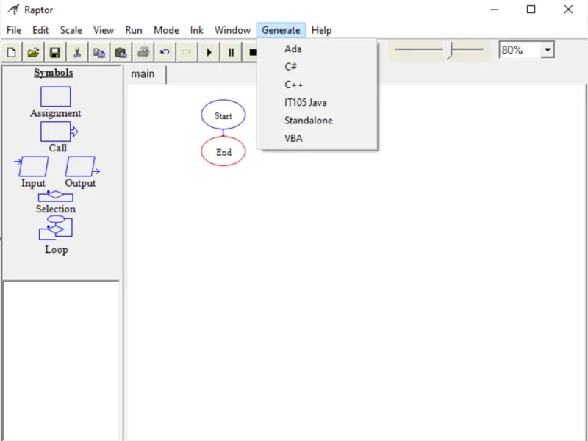Copy selection using the copy icon

98,52
